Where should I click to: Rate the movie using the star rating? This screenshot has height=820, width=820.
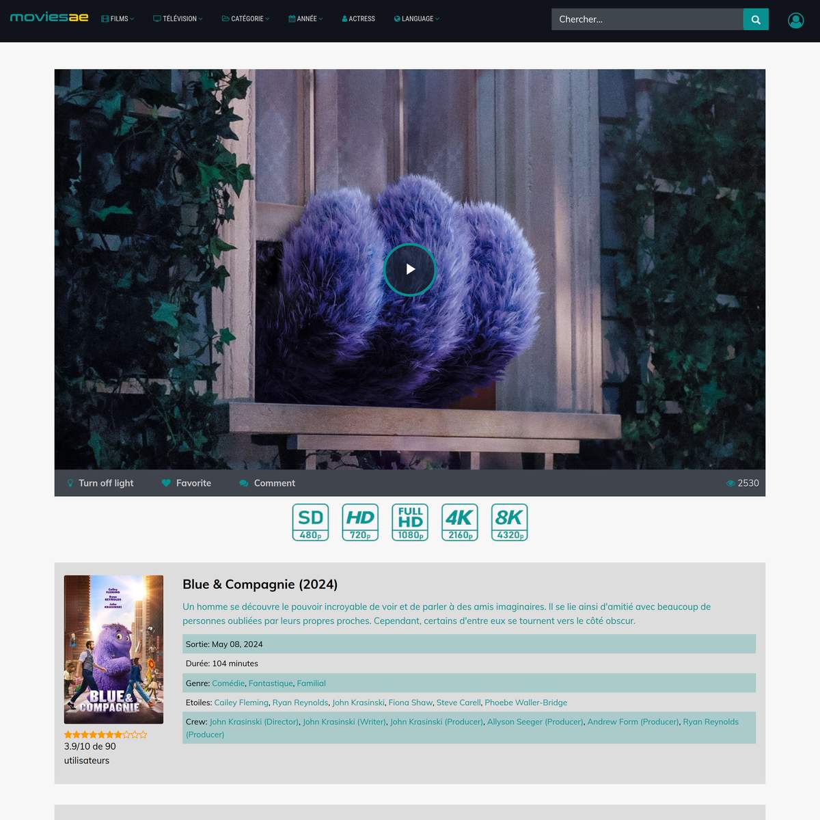[106, 735]
